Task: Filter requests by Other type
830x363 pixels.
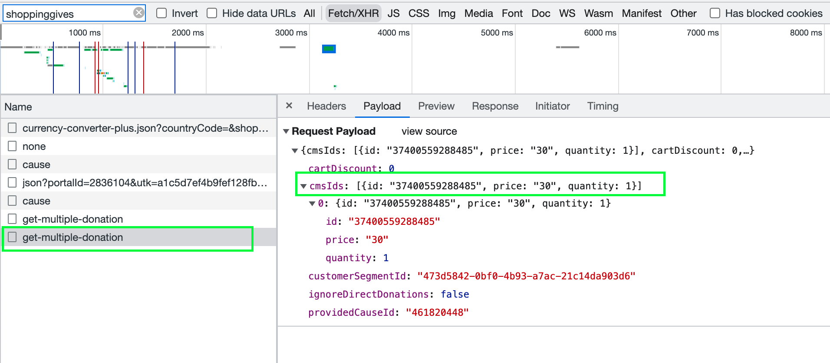Action: (683, 13)
